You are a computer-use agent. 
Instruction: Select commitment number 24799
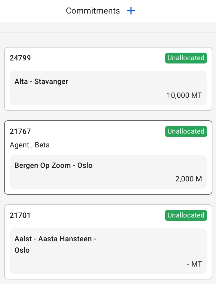pyautogui.click(x=20, y=58)
